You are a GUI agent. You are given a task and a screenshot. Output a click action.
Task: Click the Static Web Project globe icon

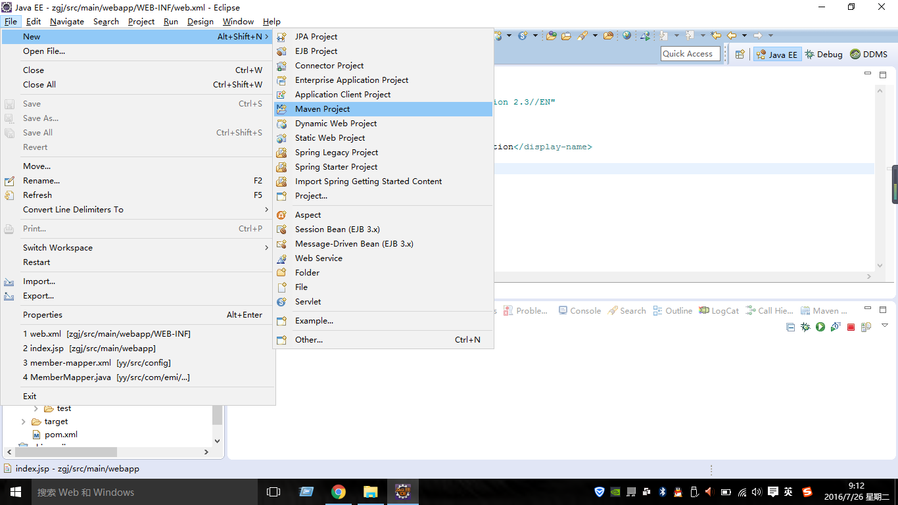(x=281, y=138)
